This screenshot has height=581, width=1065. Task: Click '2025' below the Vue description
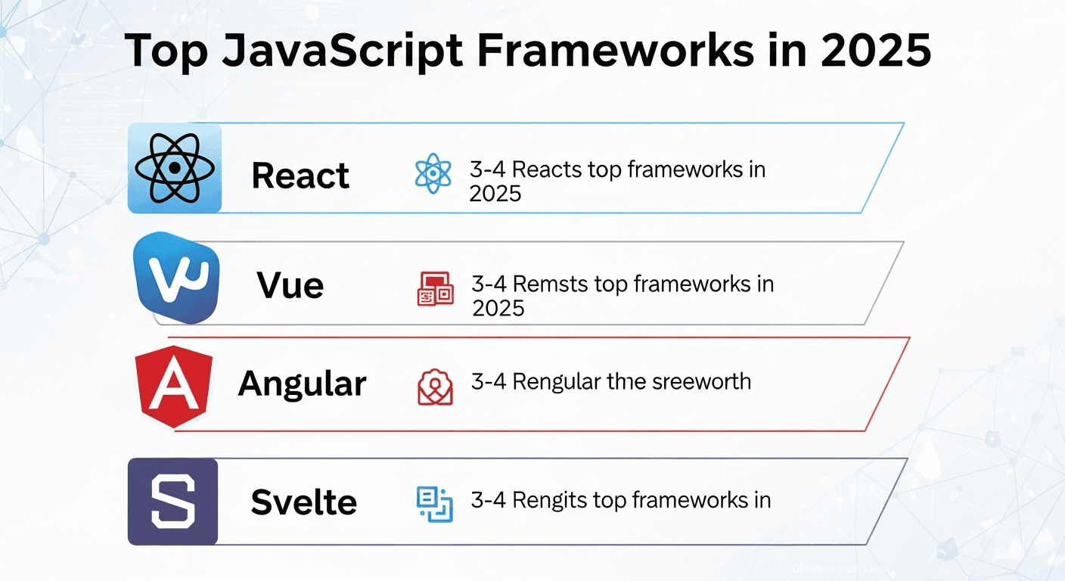pyautogui.click(x=498, y=308)
